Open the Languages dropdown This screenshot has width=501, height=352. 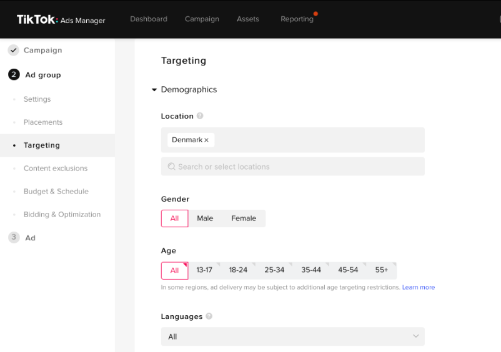tap(293, 336)
